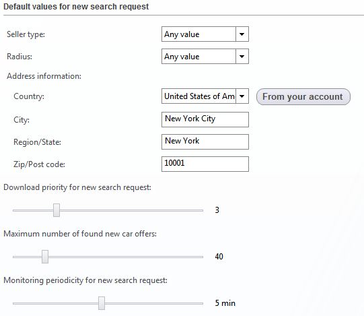Screen dimensions: 364x316
Task: Click the Monitoring periodicity track before its handle
Action: click(x=55, y=303)
